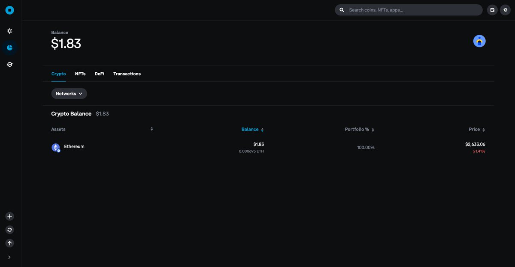Screen dimensions: 515x267
Task: Click the Coinbase Wallet logo icon
Action: [x=9, y=10]
